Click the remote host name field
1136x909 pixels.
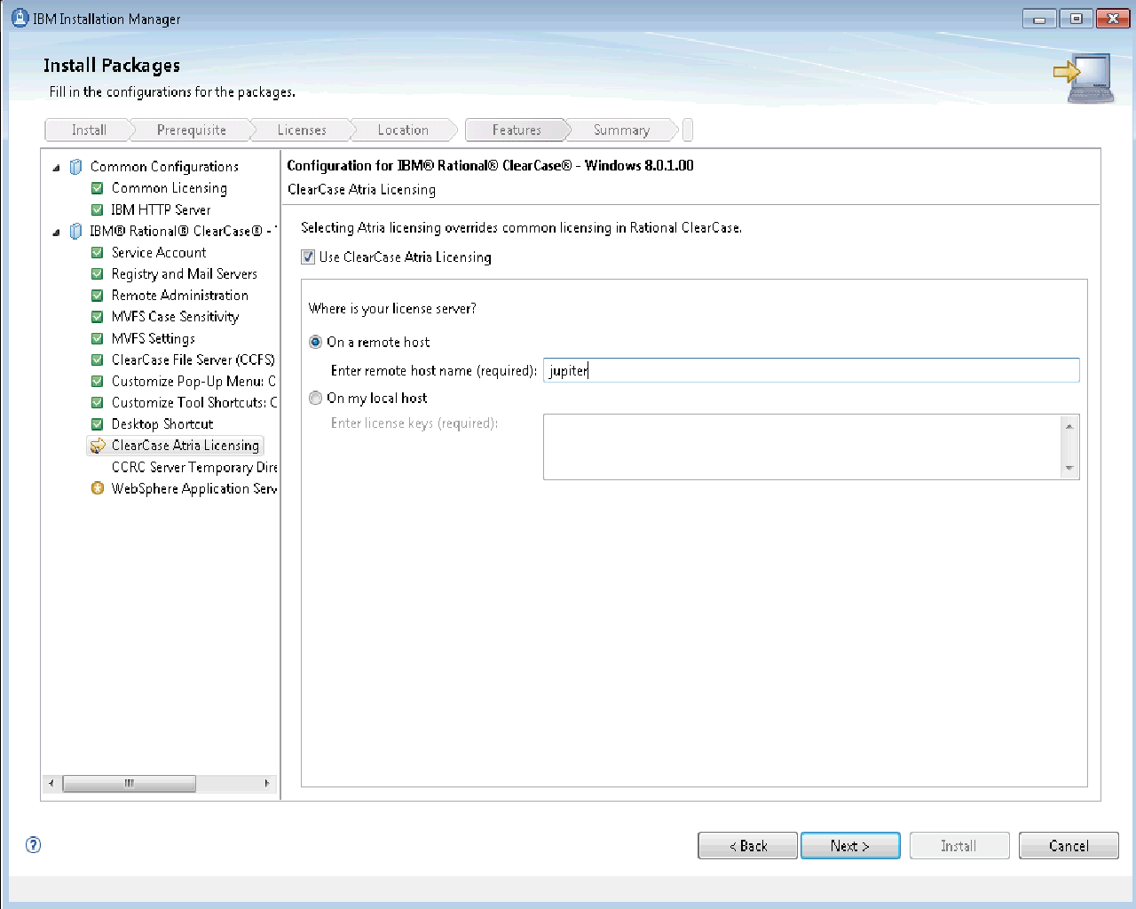coord(811,370)
